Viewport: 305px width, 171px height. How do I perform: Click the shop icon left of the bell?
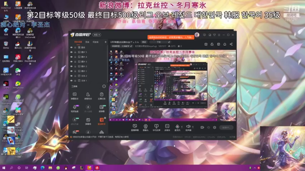click(x=218, y=44)
